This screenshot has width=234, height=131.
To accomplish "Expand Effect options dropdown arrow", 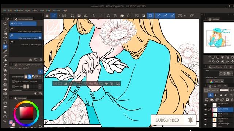I will (231, 74).
